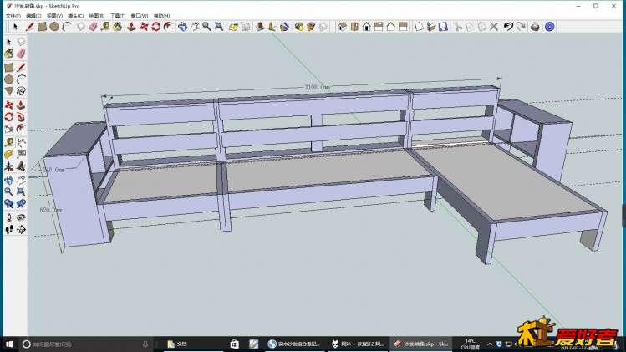Open the Model Info blue icon
The width and height of the screenshot is (626, 352).
pyautogui.click(x=549, y=27)
